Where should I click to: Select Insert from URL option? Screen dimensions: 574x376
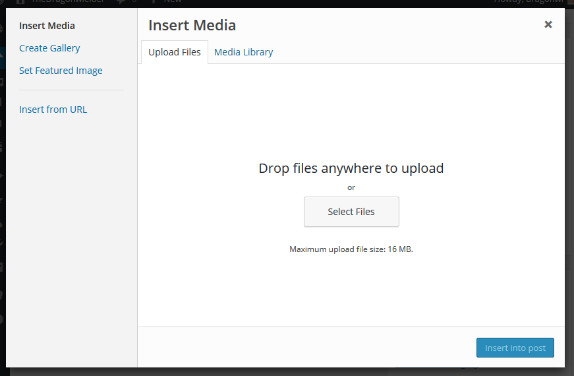(x=53, y=110)
